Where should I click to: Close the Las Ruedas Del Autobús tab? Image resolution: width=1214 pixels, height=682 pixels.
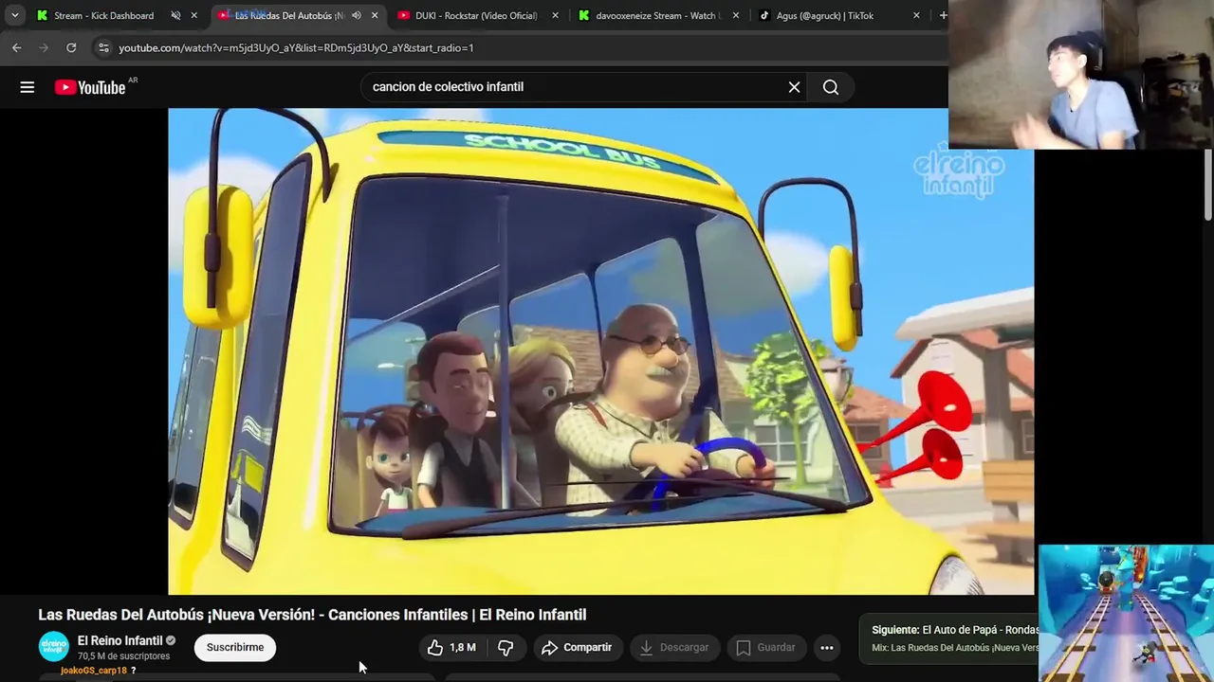[375, 15]
